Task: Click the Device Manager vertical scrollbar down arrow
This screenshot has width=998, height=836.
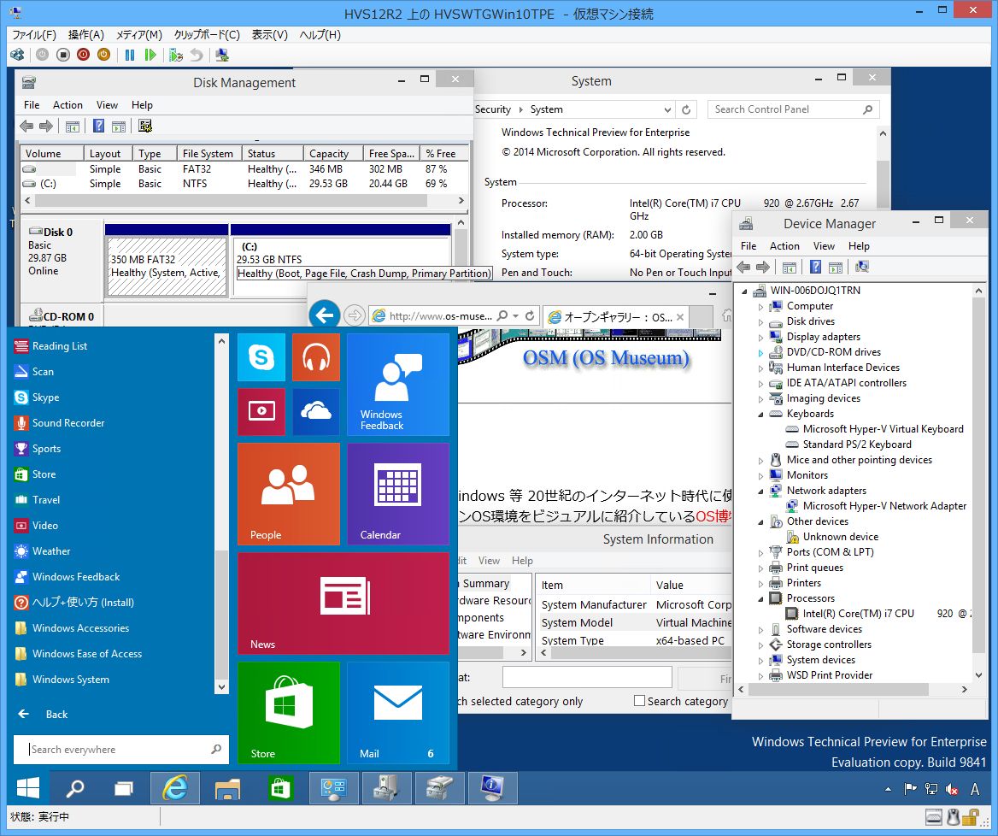Action: click(x=979, y=675)
